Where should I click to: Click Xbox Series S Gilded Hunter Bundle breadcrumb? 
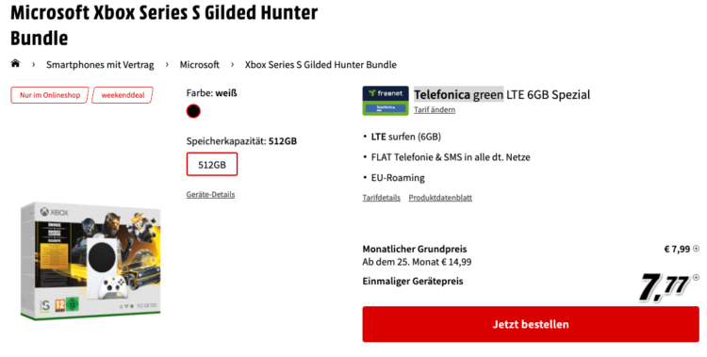tap(321, 64)
